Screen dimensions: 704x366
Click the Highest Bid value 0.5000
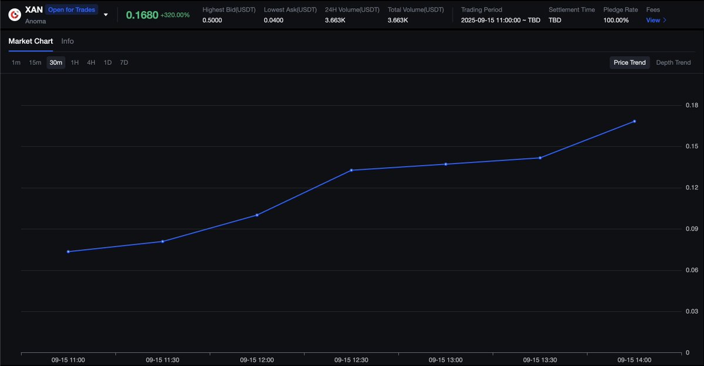[x=212, y=20]
